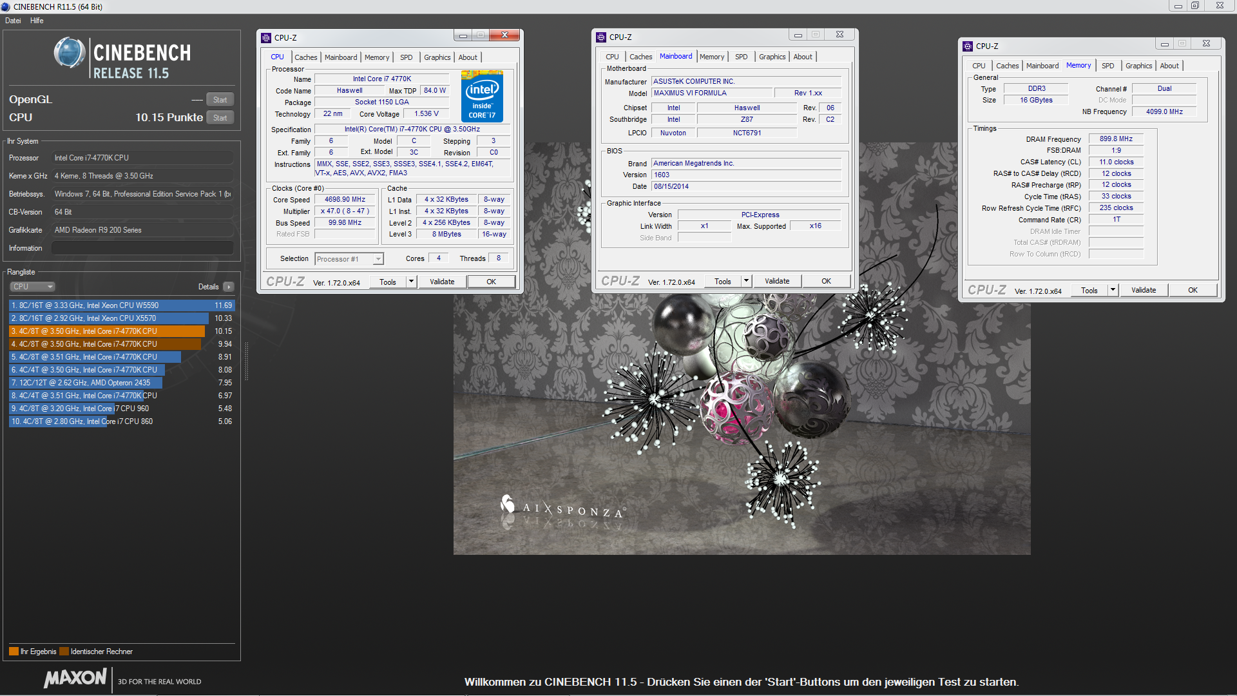
Task: Click OK in memory CPU-Z window
Action: pos(1193,290)
